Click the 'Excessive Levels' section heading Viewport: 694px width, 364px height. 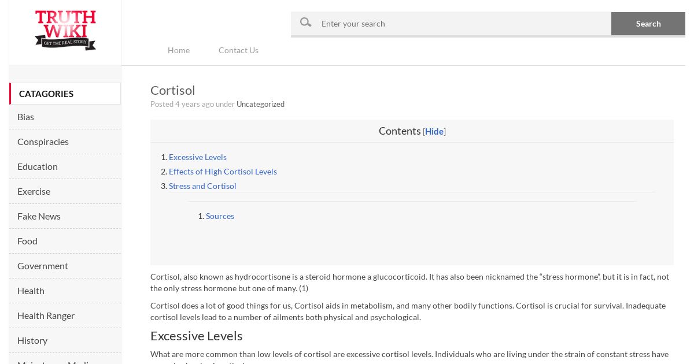(197, 336)
